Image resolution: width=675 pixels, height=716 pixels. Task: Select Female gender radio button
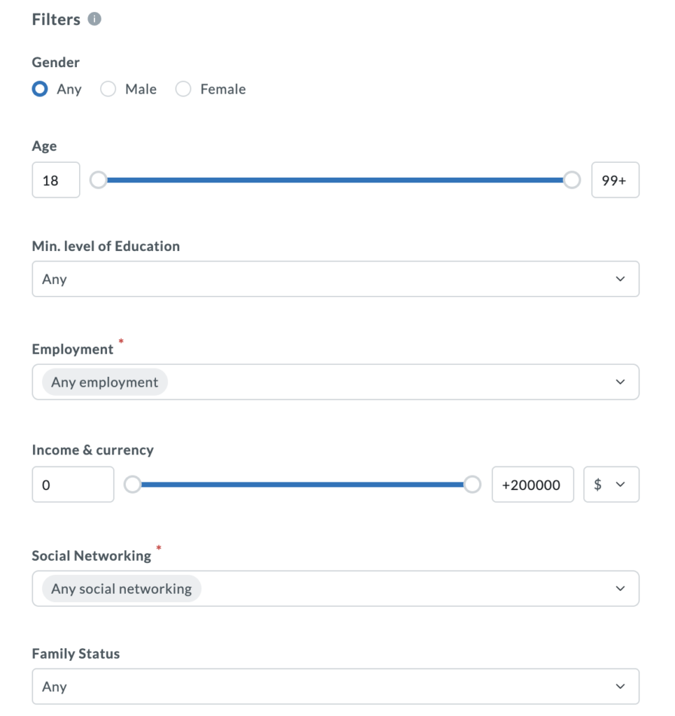[183, 89]
